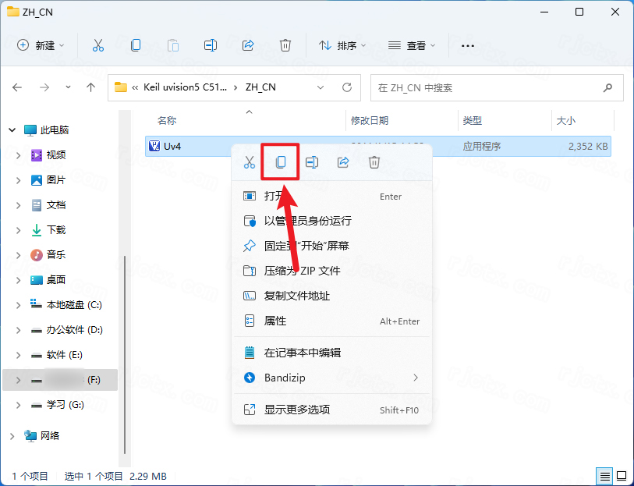This screenshot has width=634, height=486.
Task: Expand address bar history dropdown
Action: [321, 87]
